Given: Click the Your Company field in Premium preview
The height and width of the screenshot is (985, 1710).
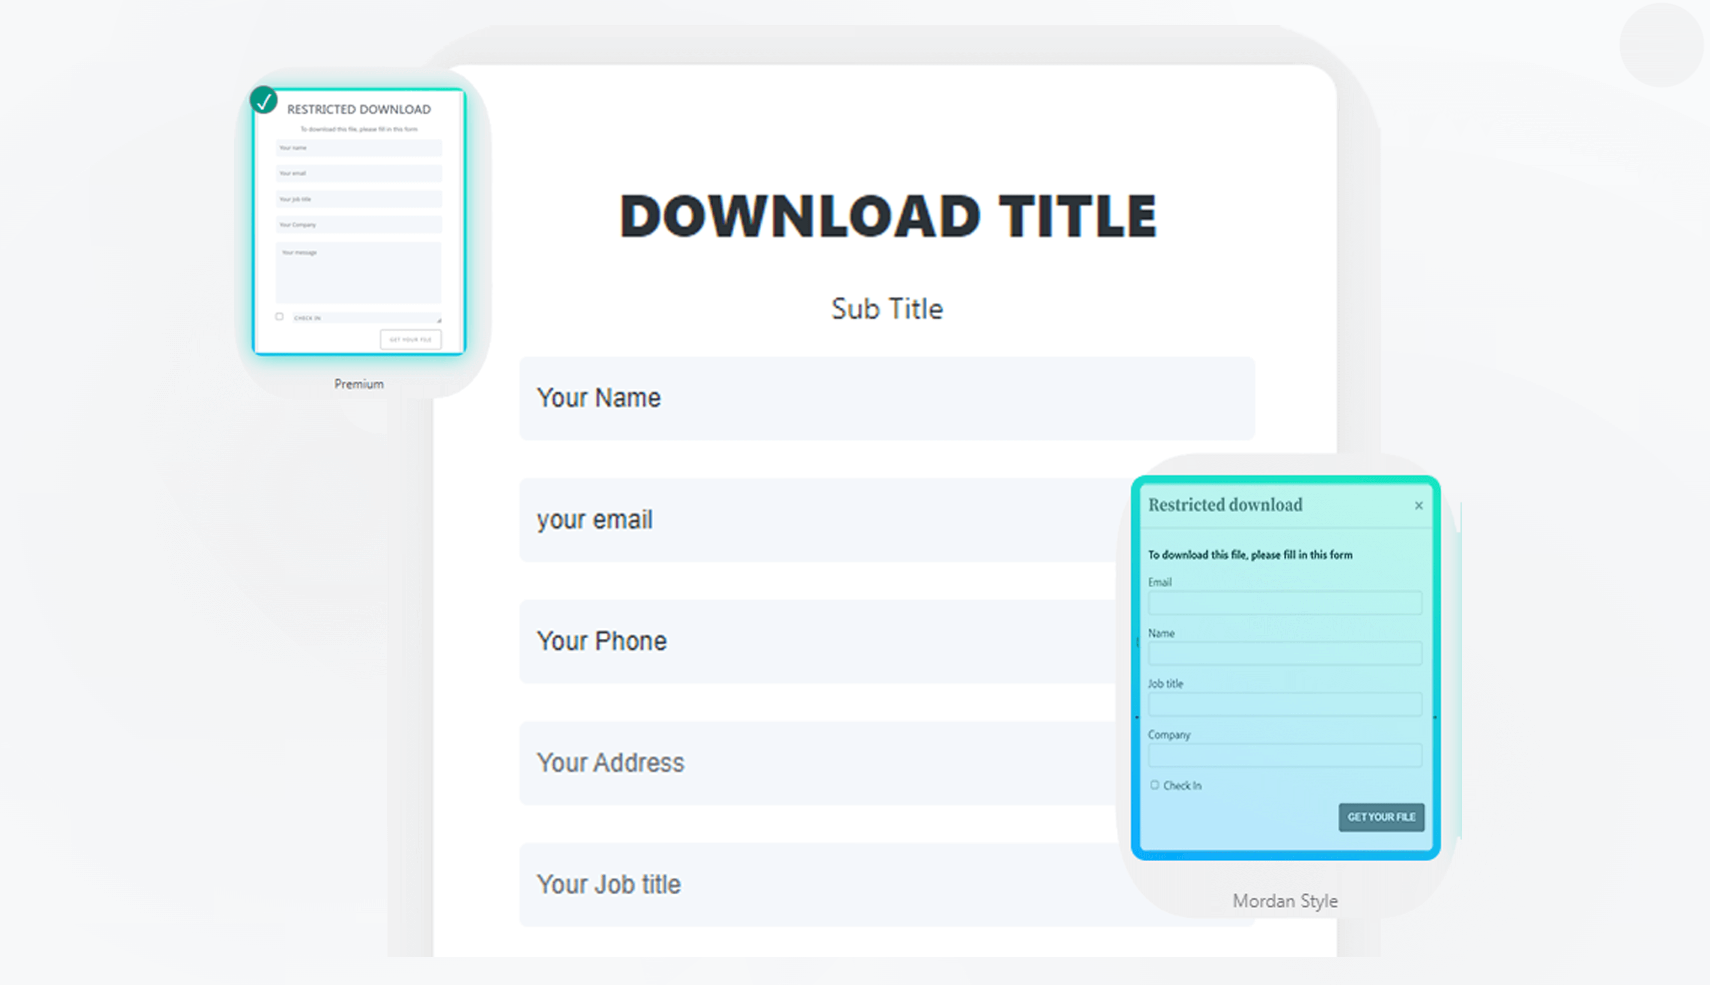Looking at the screenshot, I should [358, 224].
